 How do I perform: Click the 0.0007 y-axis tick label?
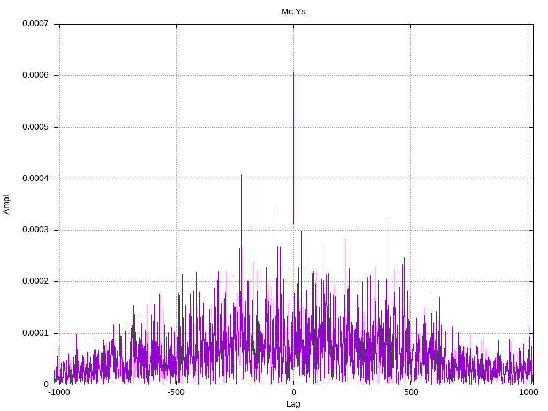pyautogui.click(x=35, y=24)
